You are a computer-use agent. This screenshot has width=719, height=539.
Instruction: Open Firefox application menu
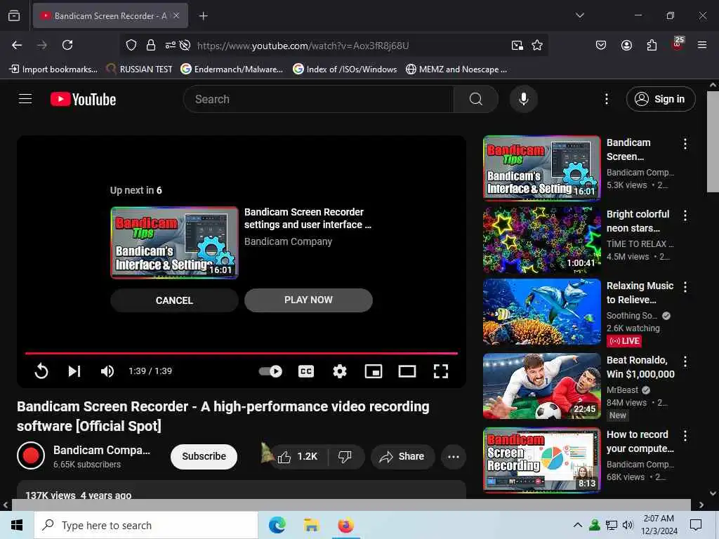point(702,45)
